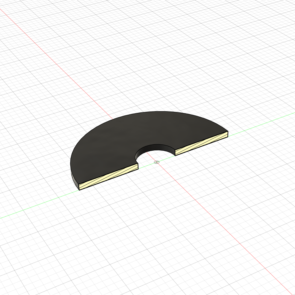Image resolution: width=295 pixels, height=295 pixels.
Task: Click the green axis line left of the model
Action: pos(35,207)
